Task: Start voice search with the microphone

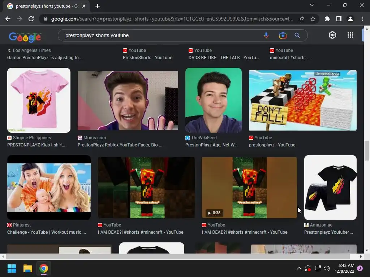Action: pyautogui.click(x=266, y=35)
